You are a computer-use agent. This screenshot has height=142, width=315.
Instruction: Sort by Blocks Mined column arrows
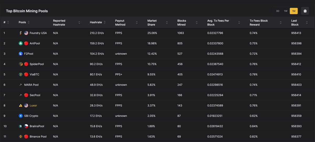[x=197, y=23]
